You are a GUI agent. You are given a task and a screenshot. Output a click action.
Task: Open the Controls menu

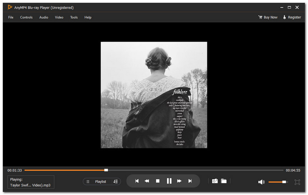click(26, 17)
